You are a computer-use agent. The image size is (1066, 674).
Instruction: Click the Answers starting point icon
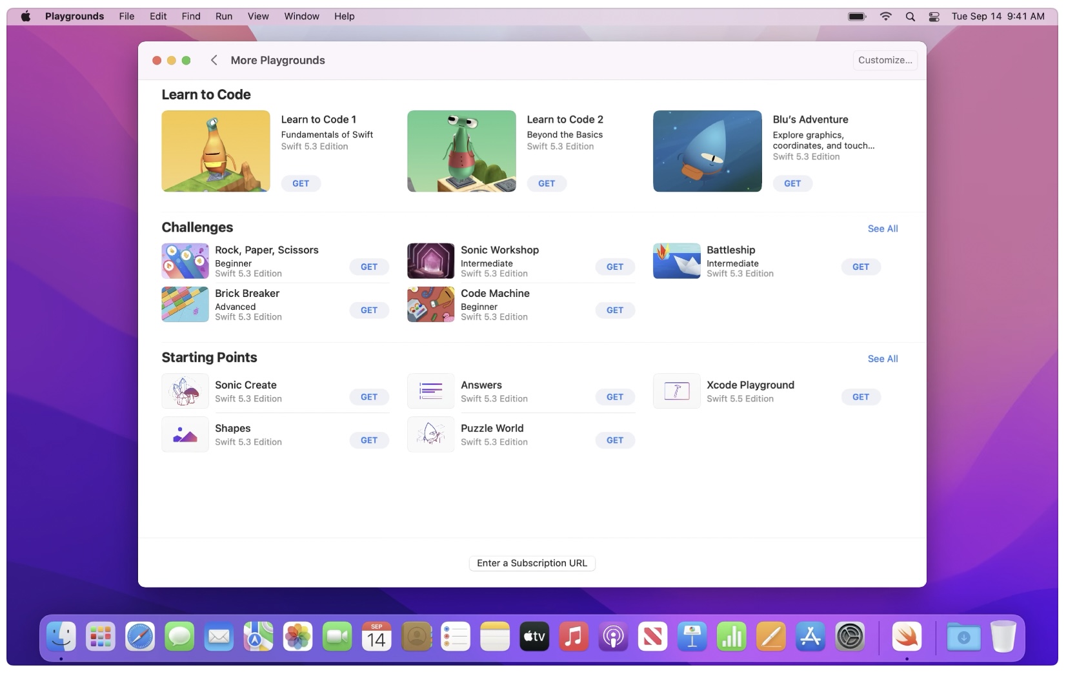point(431,391)
